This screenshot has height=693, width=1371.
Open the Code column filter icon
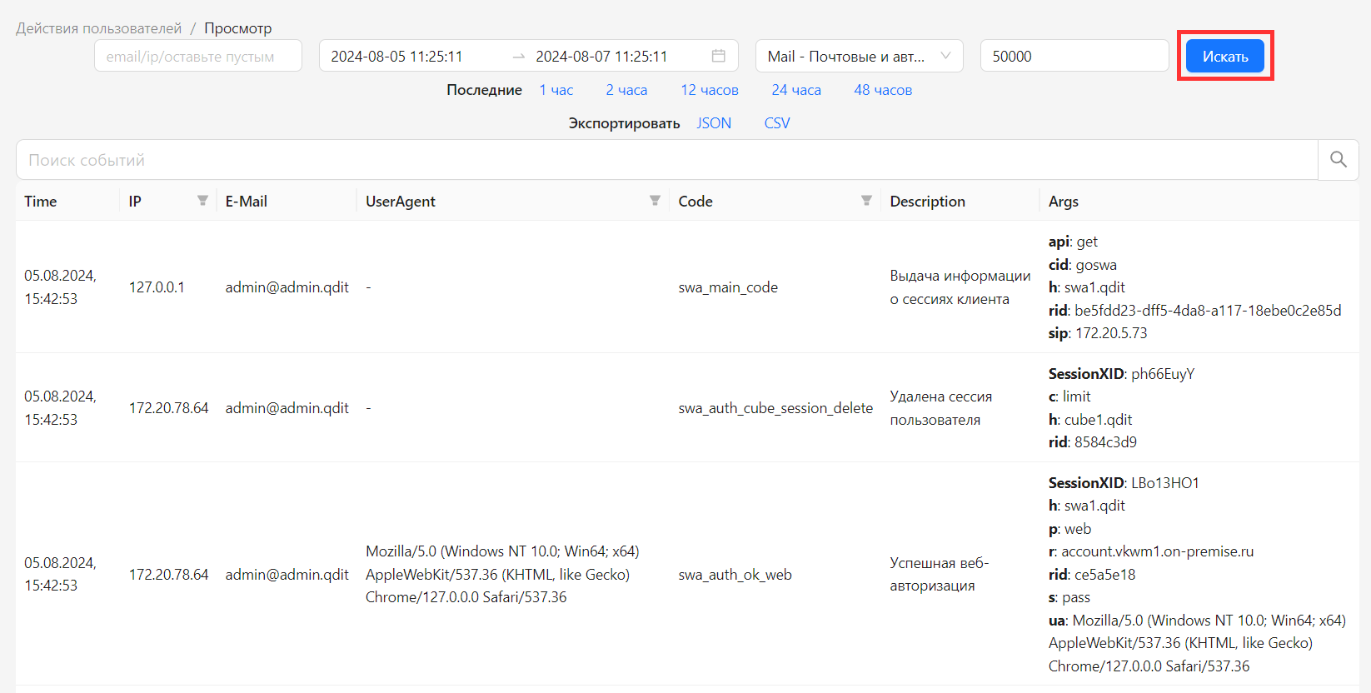(x=866, y=201)
